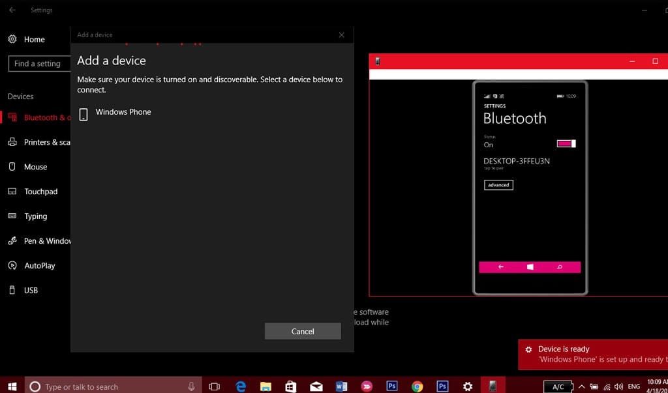This screenshot has width=668, height=393.
Task: Open Printers & scanners settings
Action: point(46,142)
